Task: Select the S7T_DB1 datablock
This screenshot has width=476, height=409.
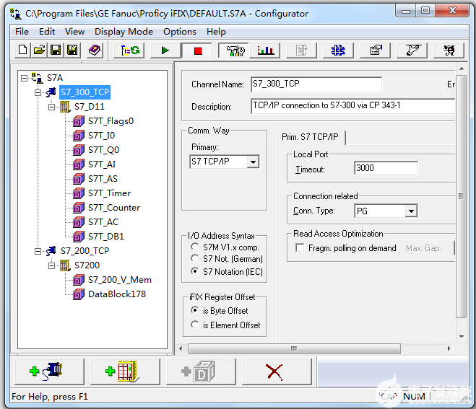Action: point(106,237)
